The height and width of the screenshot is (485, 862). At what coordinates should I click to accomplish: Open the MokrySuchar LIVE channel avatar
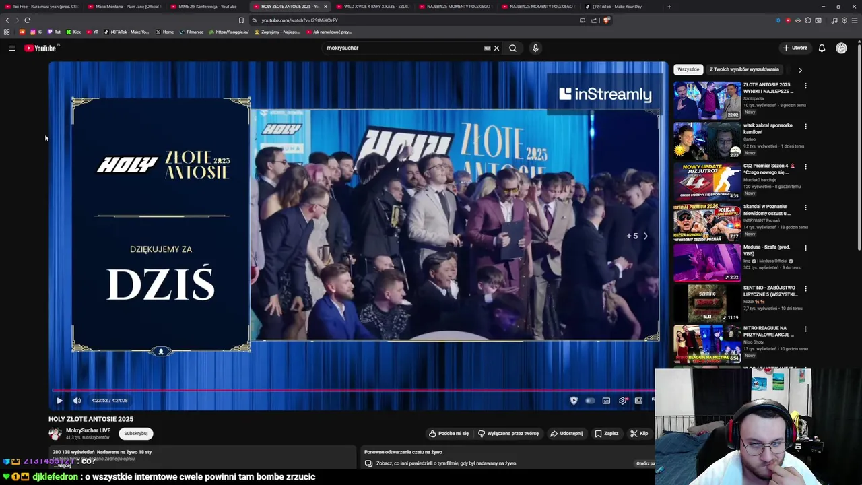[x=55, y=433]
